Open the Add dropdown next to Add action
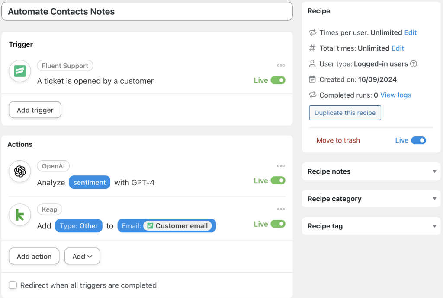The image size is (443, 298). (x=82, y=256)
